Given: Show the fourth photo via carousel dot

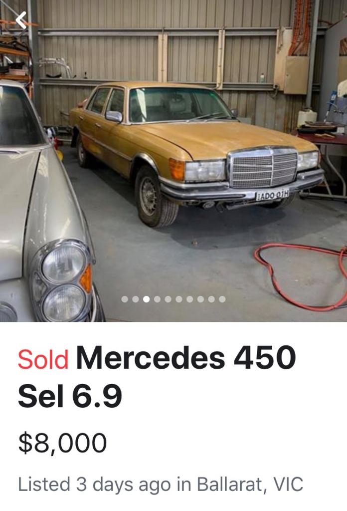Looking at the screenshot, I should [x=157, y=299].
